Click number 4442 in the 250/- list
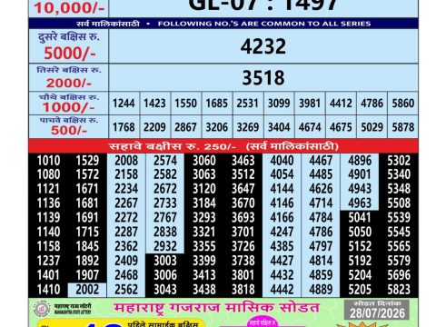Viewport: 436px width, 327px height. point(282,290)
